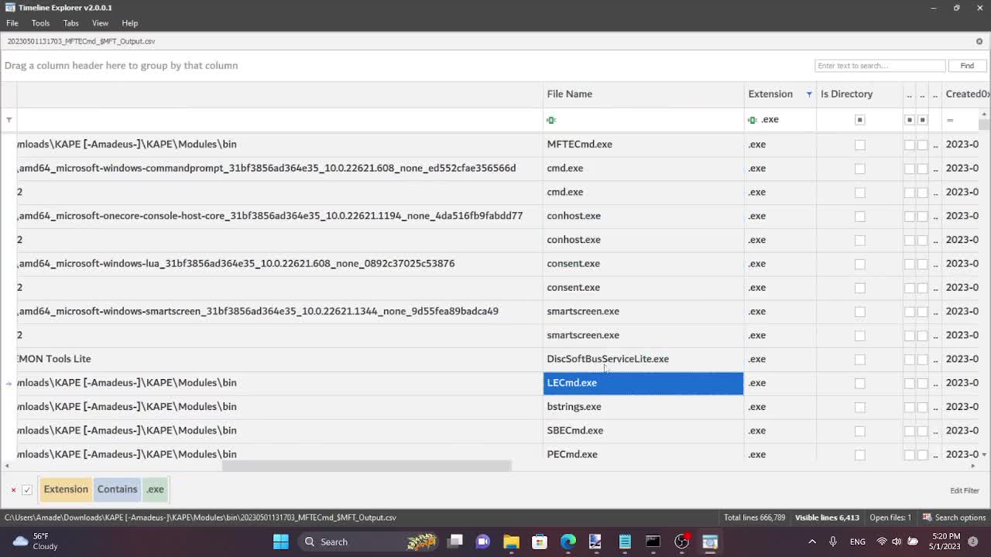Click the Extension column filter funnel icon
Viewport: 991px width, 557px height.
tap(809, 94)
